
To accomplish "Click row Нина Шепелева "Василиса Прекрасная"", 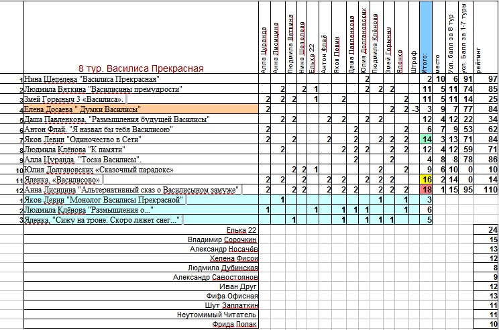I will [x=141, y=79].
